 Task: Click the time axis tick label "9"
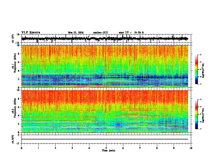coord(174,148)
